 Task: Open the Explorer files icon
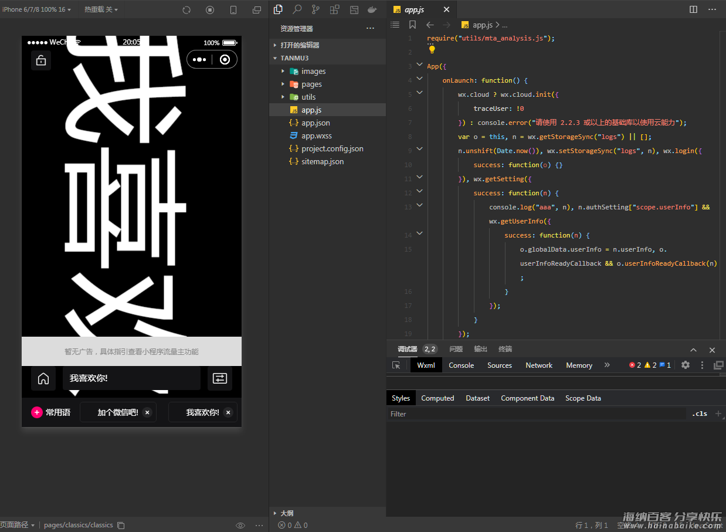click(279, 9)
